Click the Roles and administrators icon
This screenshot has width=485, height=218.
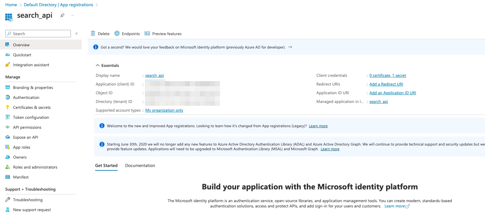[x=7, y=167]
